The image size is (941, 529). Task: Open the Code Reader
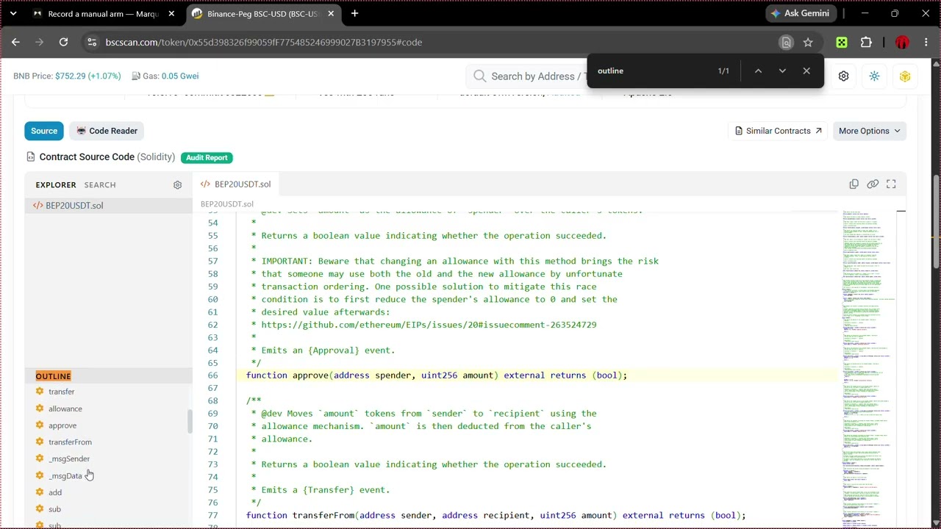pyautogui.click(x=107, y=131)
